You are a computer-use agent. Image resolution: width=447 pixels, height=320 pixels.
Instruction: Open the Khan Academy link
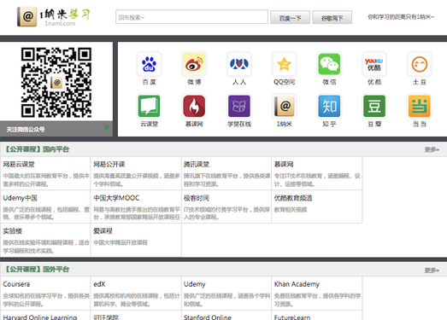click(297, 284)
